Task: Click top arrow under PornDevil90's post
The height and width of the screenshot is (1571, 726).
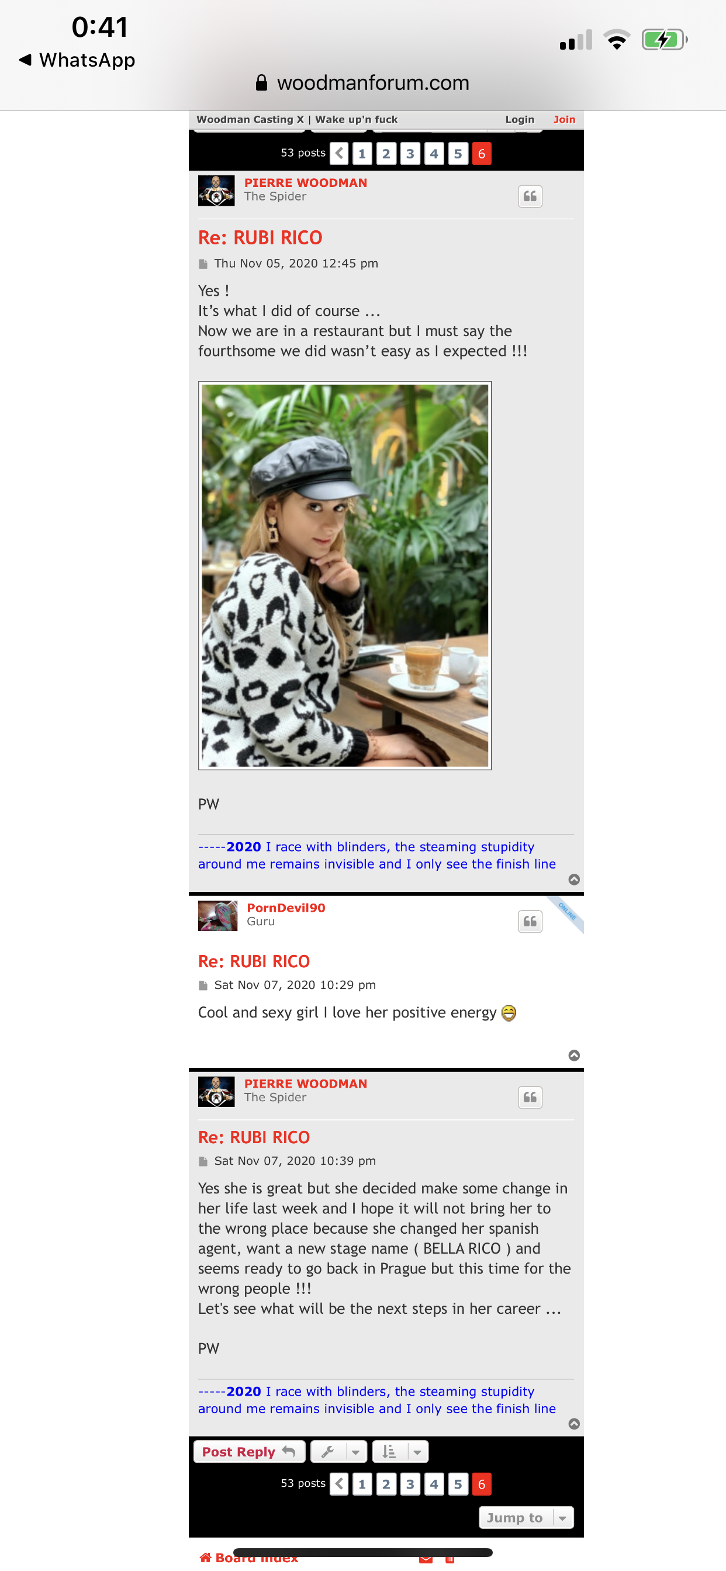Action: 573,1055
